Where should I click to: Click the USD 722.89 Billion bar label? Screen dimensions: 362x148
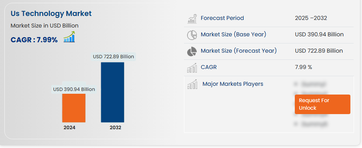point(113,57)
